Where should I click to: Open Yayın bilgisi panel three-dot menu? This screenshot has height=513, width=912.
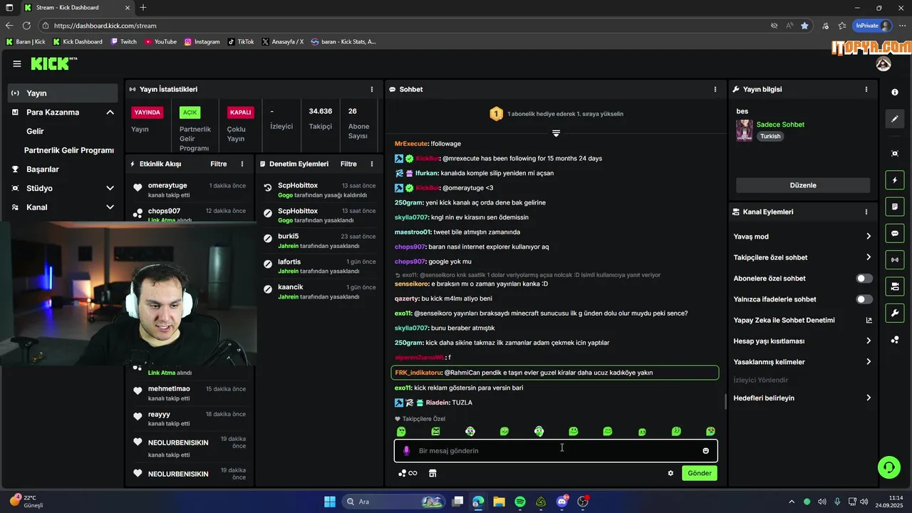866,89
